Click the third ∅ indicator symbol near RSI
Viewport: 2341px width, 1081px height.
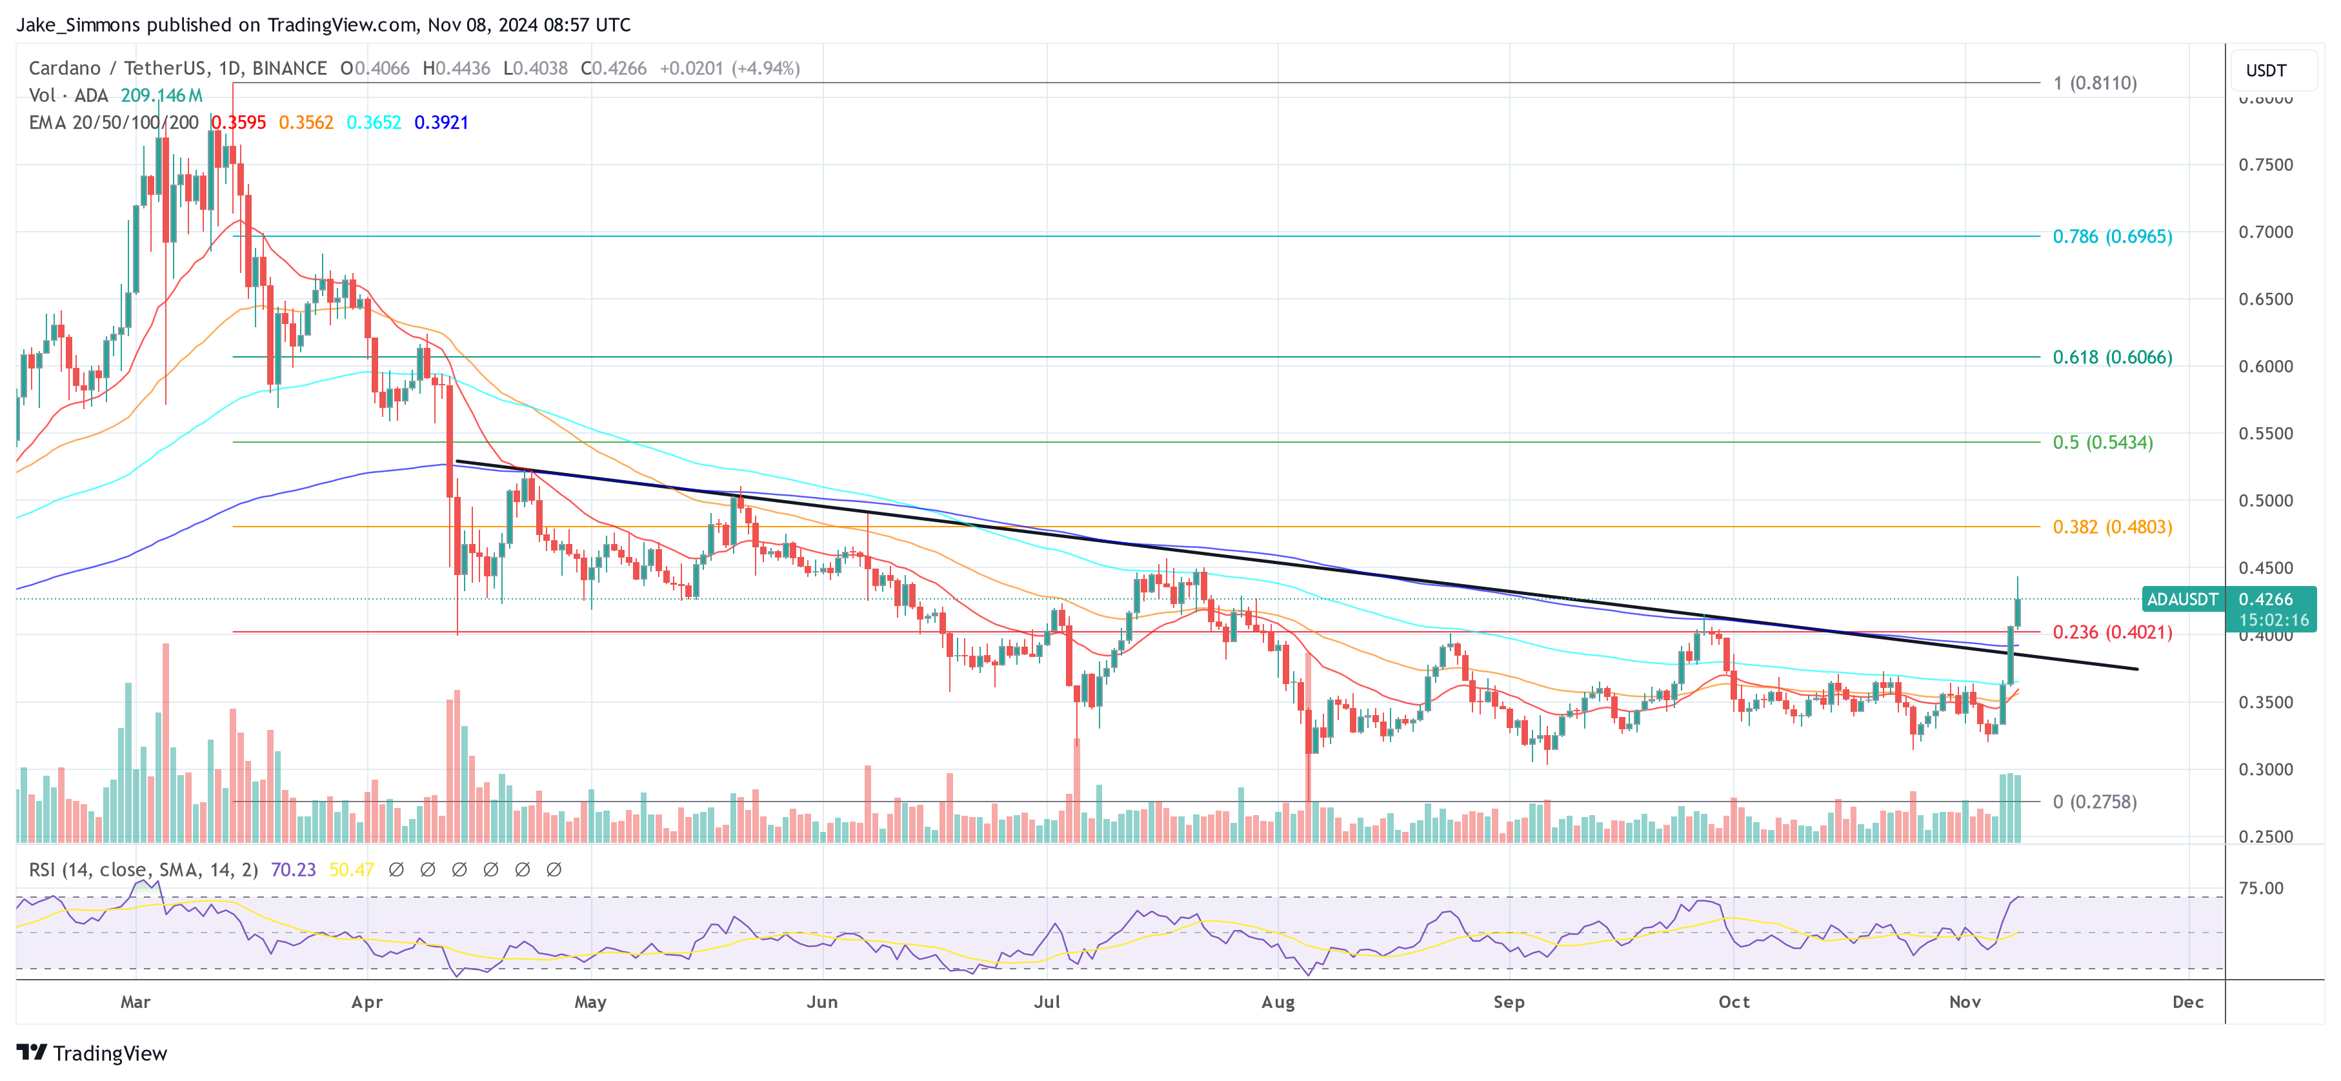click(459, 869)
